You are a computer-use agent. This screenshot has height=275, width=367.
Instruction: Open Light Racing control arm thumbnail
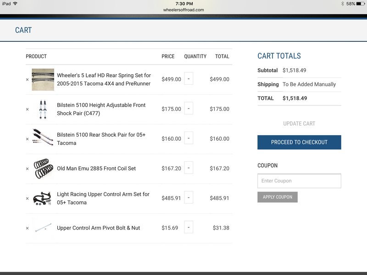point(43,198)
